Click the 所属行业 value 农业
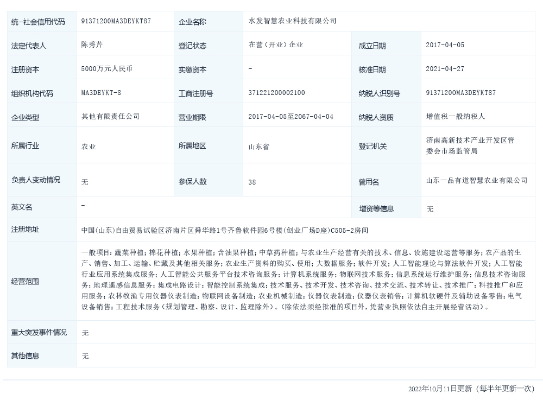 click(89, 147)
